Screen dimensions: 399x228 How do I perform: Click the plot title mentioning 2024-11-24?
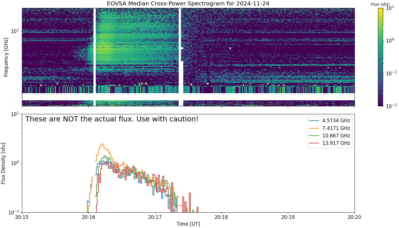click(188, 4)
